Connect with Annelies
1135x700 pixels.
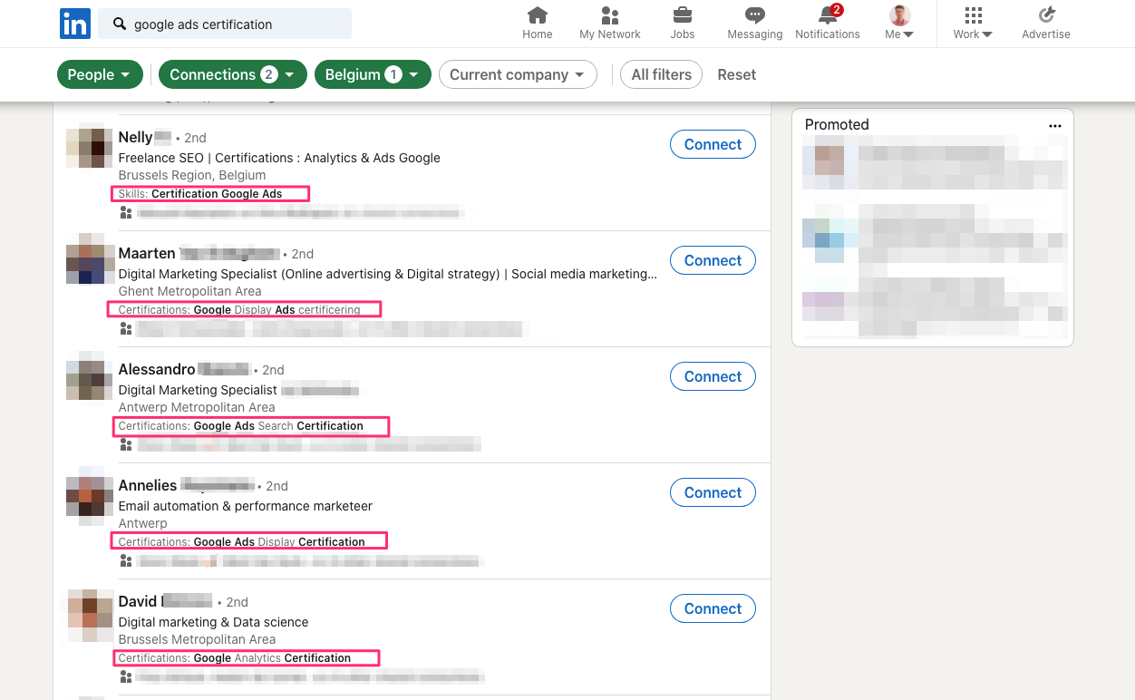[x=713, y=492]
